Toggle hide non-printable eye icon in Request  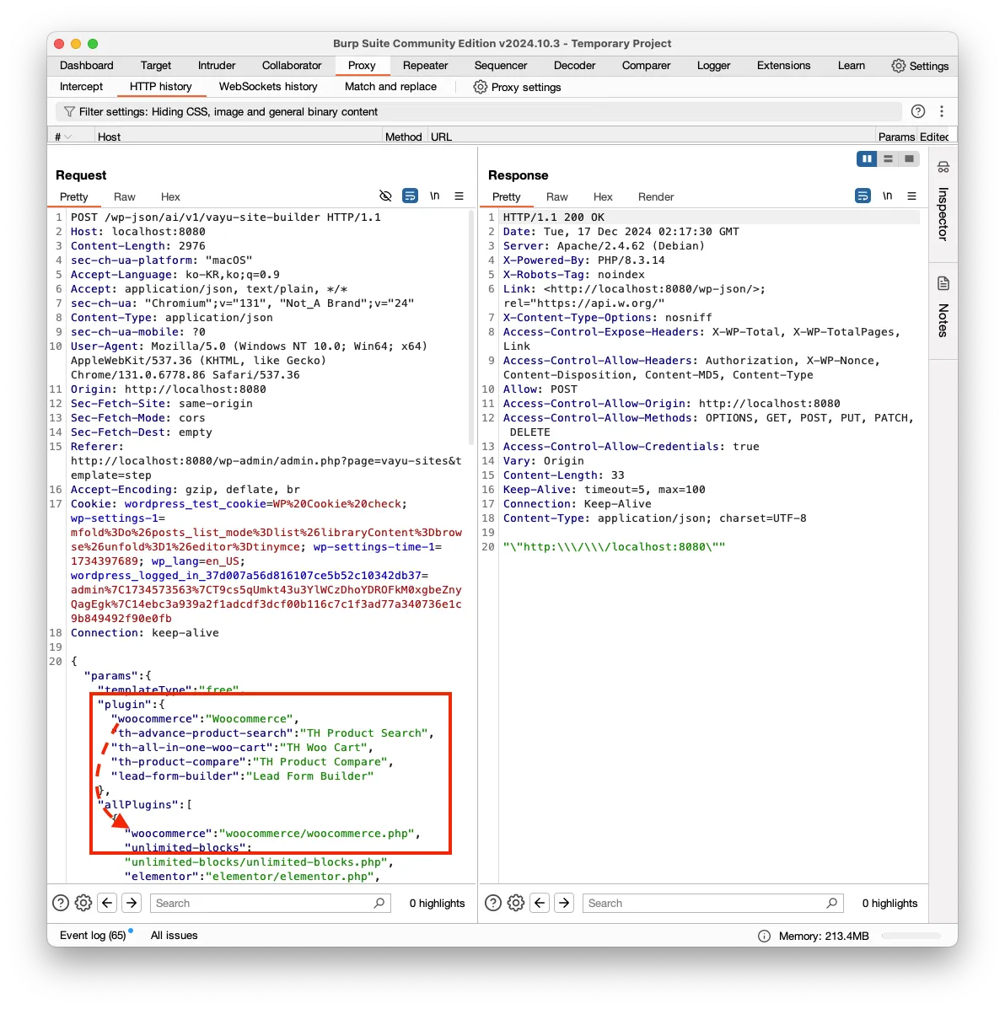pos(385,196)
